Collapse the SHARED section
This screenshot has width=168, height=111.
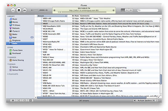[8, 57]
